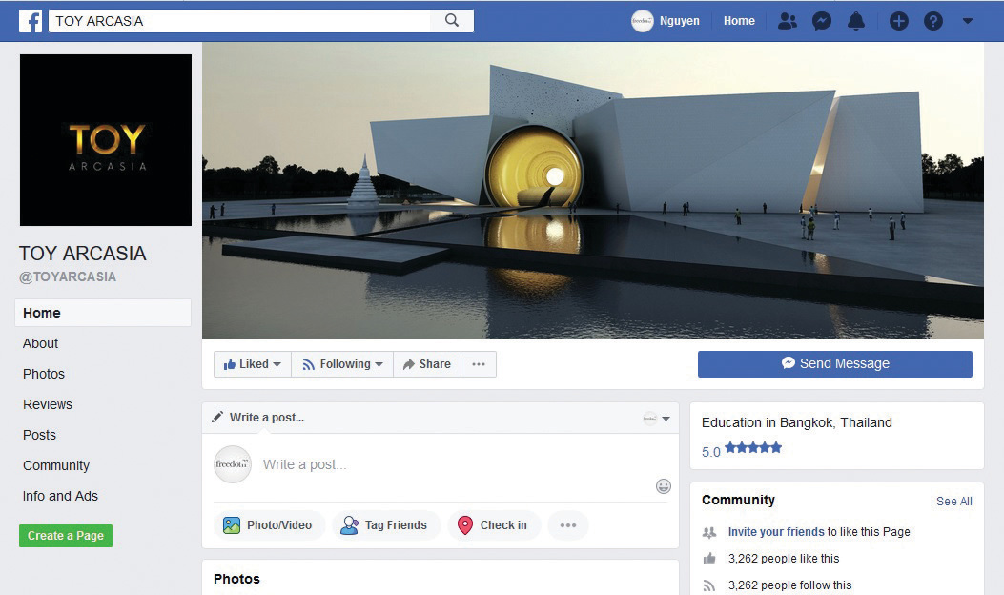The image size is (1004, 595).
Task: Click the See All community link
Action: coord(953,502)
